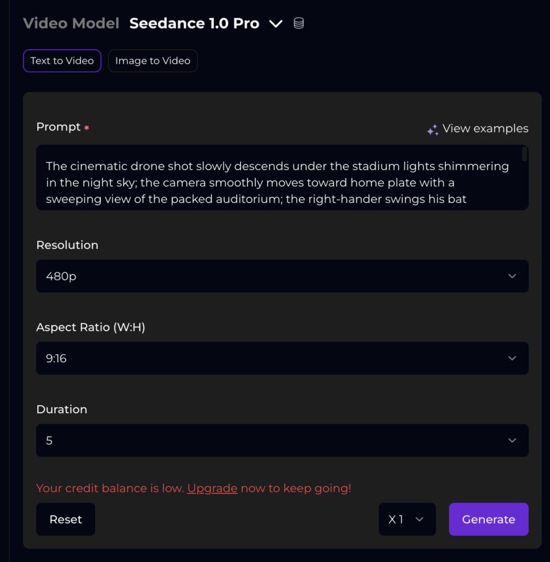Click the prompt box scrollbar thumb
Viewport: 550px width, 562px height.
click(x=524, y=154)
